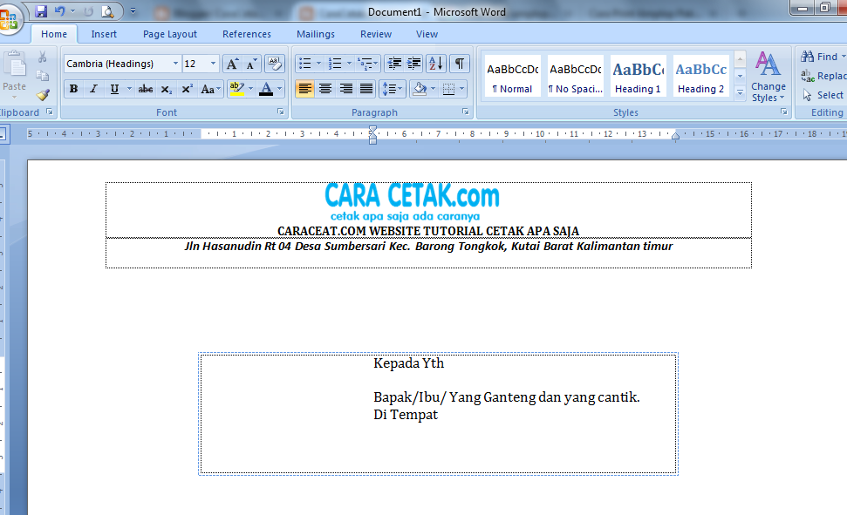The width and height of the screenshot is (847, 515).
Task: Apply numbered list
Action: (336, 64)
